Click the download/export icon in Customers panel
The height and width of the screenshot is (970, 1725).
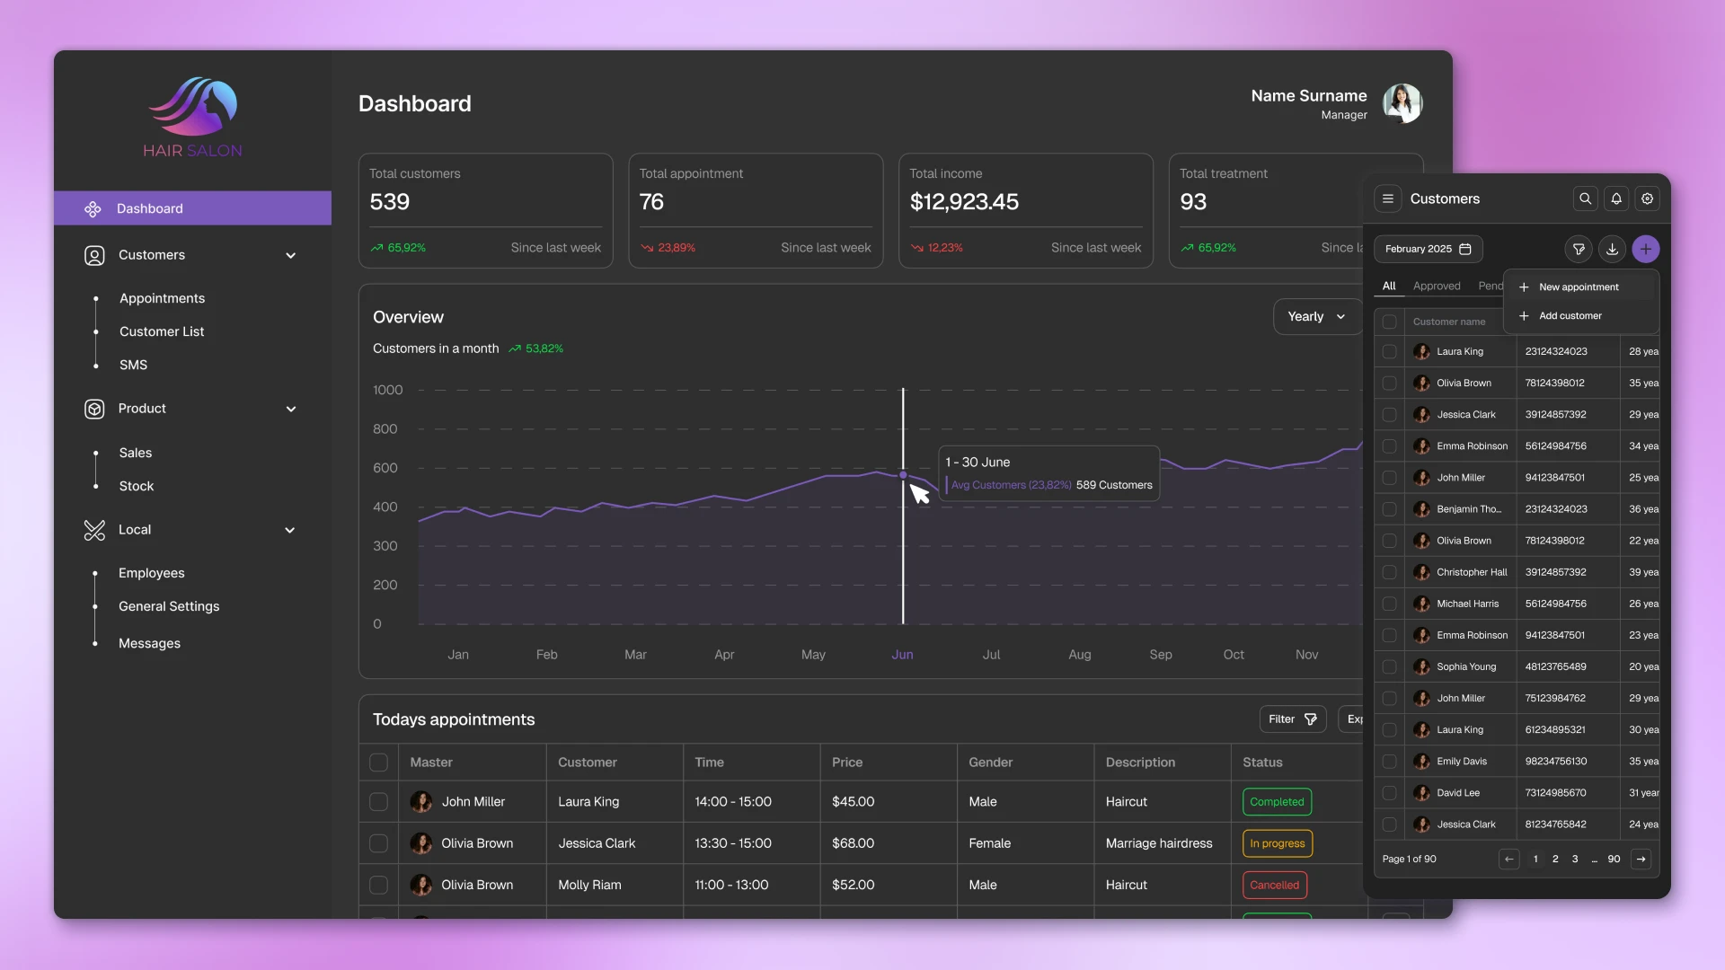click(x=1612, y=249)
